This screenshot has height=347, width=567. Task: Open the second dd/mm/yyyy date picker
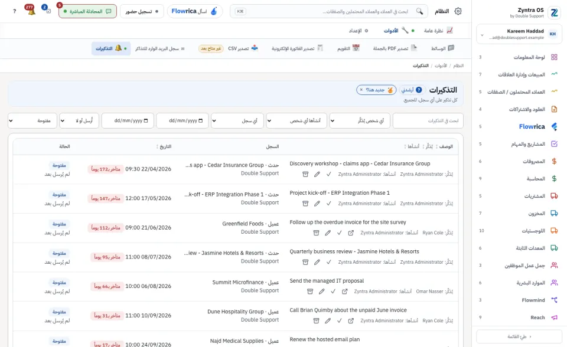tap(128, 121)
